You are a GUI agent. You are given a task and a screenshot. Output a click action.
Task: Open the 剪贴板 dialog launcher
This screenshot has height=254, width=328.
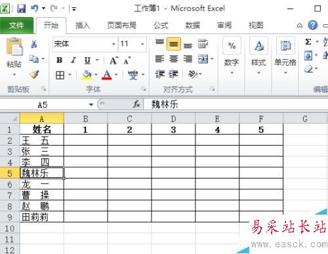[44, 89]
